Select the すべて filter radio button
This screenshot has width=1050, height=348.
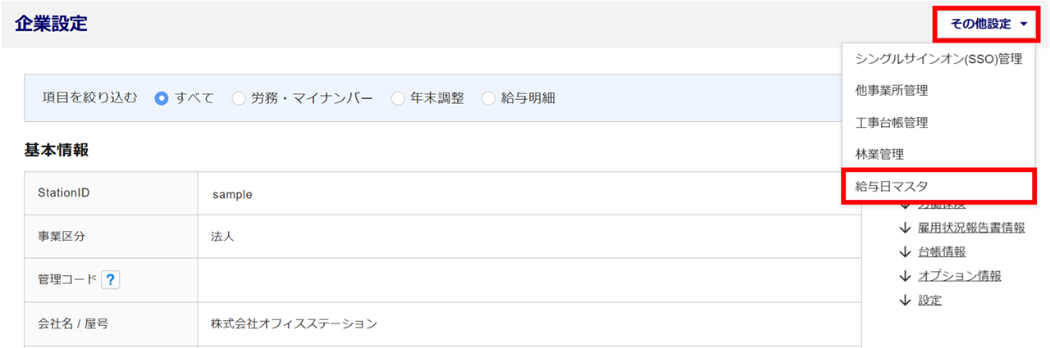pyautogui.click(x=162, y=98)
